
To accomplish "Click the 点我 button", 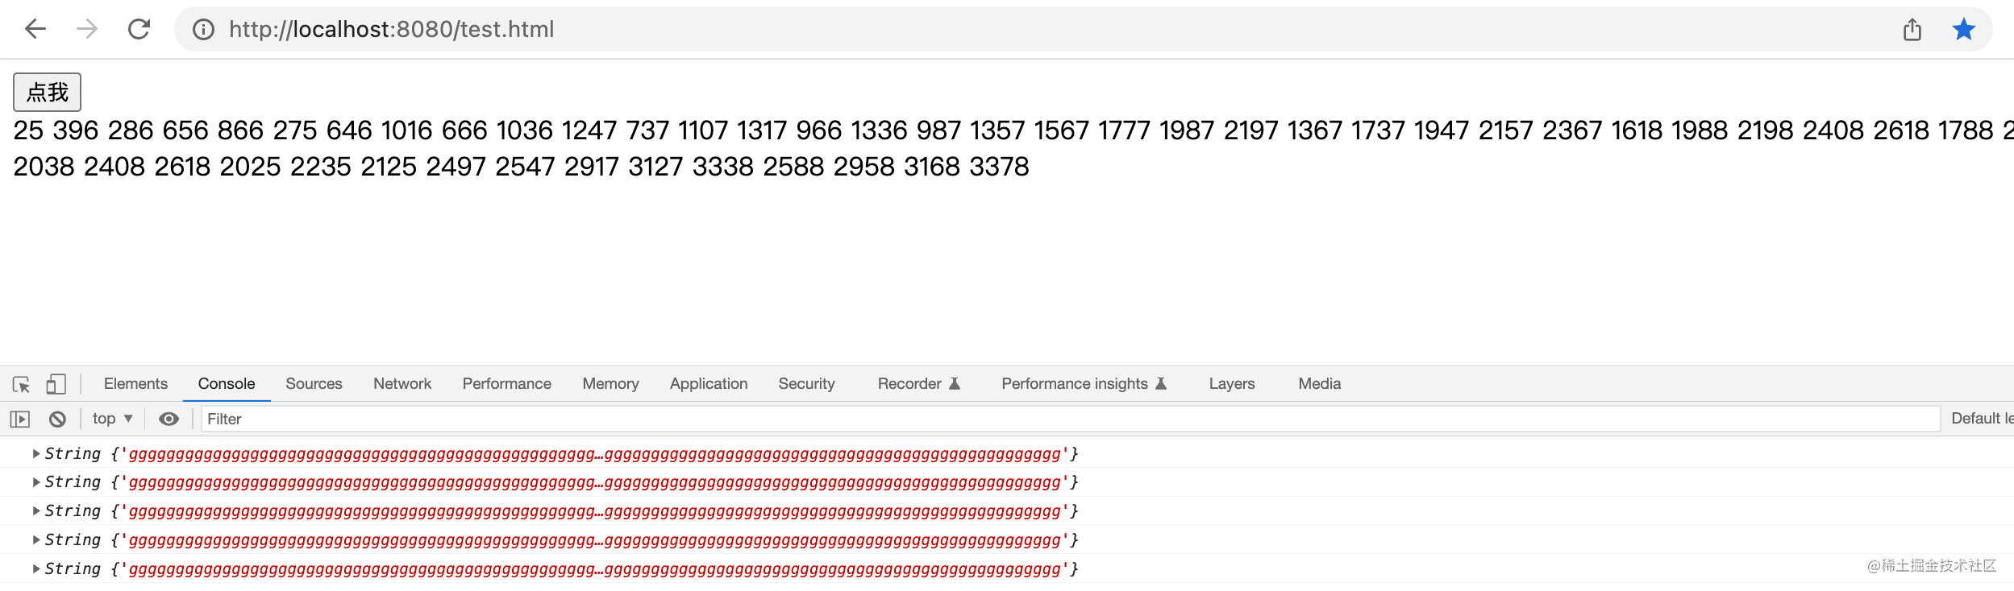I will (x=47, y=92).
